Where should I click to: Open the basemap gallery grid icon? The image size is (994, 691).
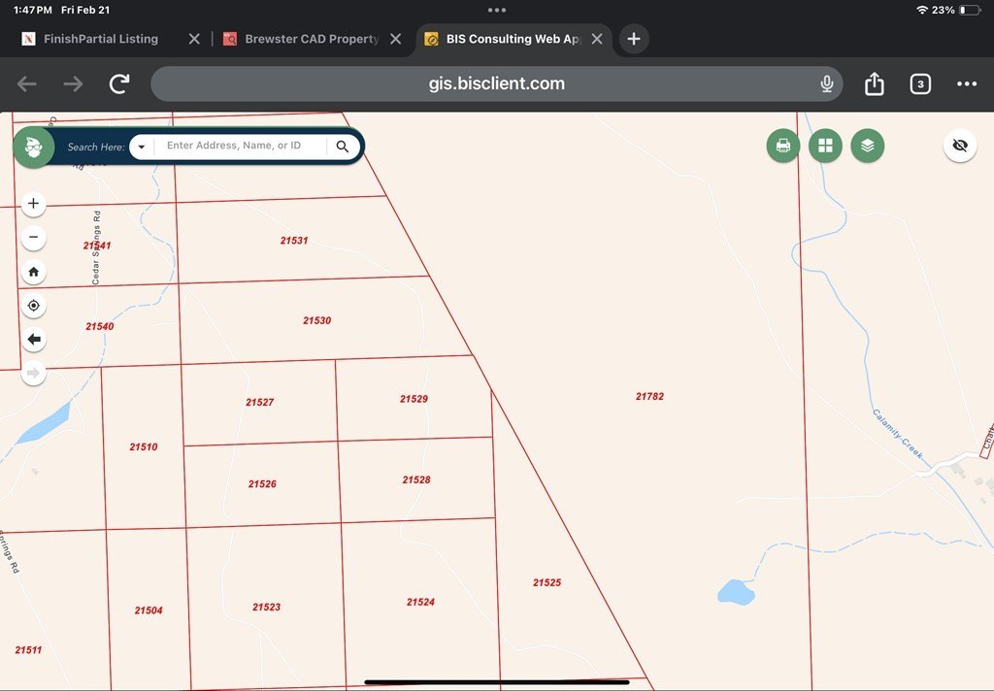(x=825, y=147)
